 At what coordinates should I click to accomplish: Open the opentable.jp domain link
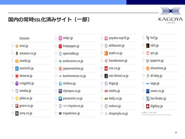71,54
